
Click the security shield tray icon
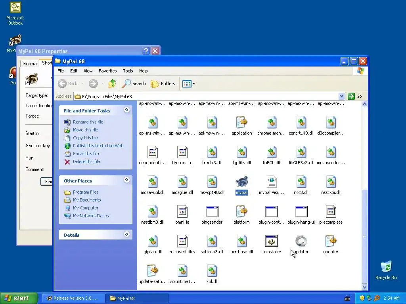pos(362,298)
